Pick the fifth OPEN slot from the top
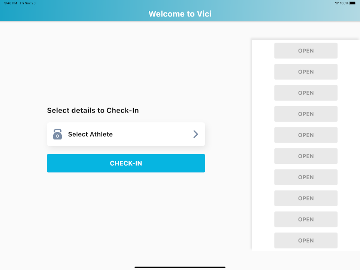The image size is (360, 270). pos(306,135)
